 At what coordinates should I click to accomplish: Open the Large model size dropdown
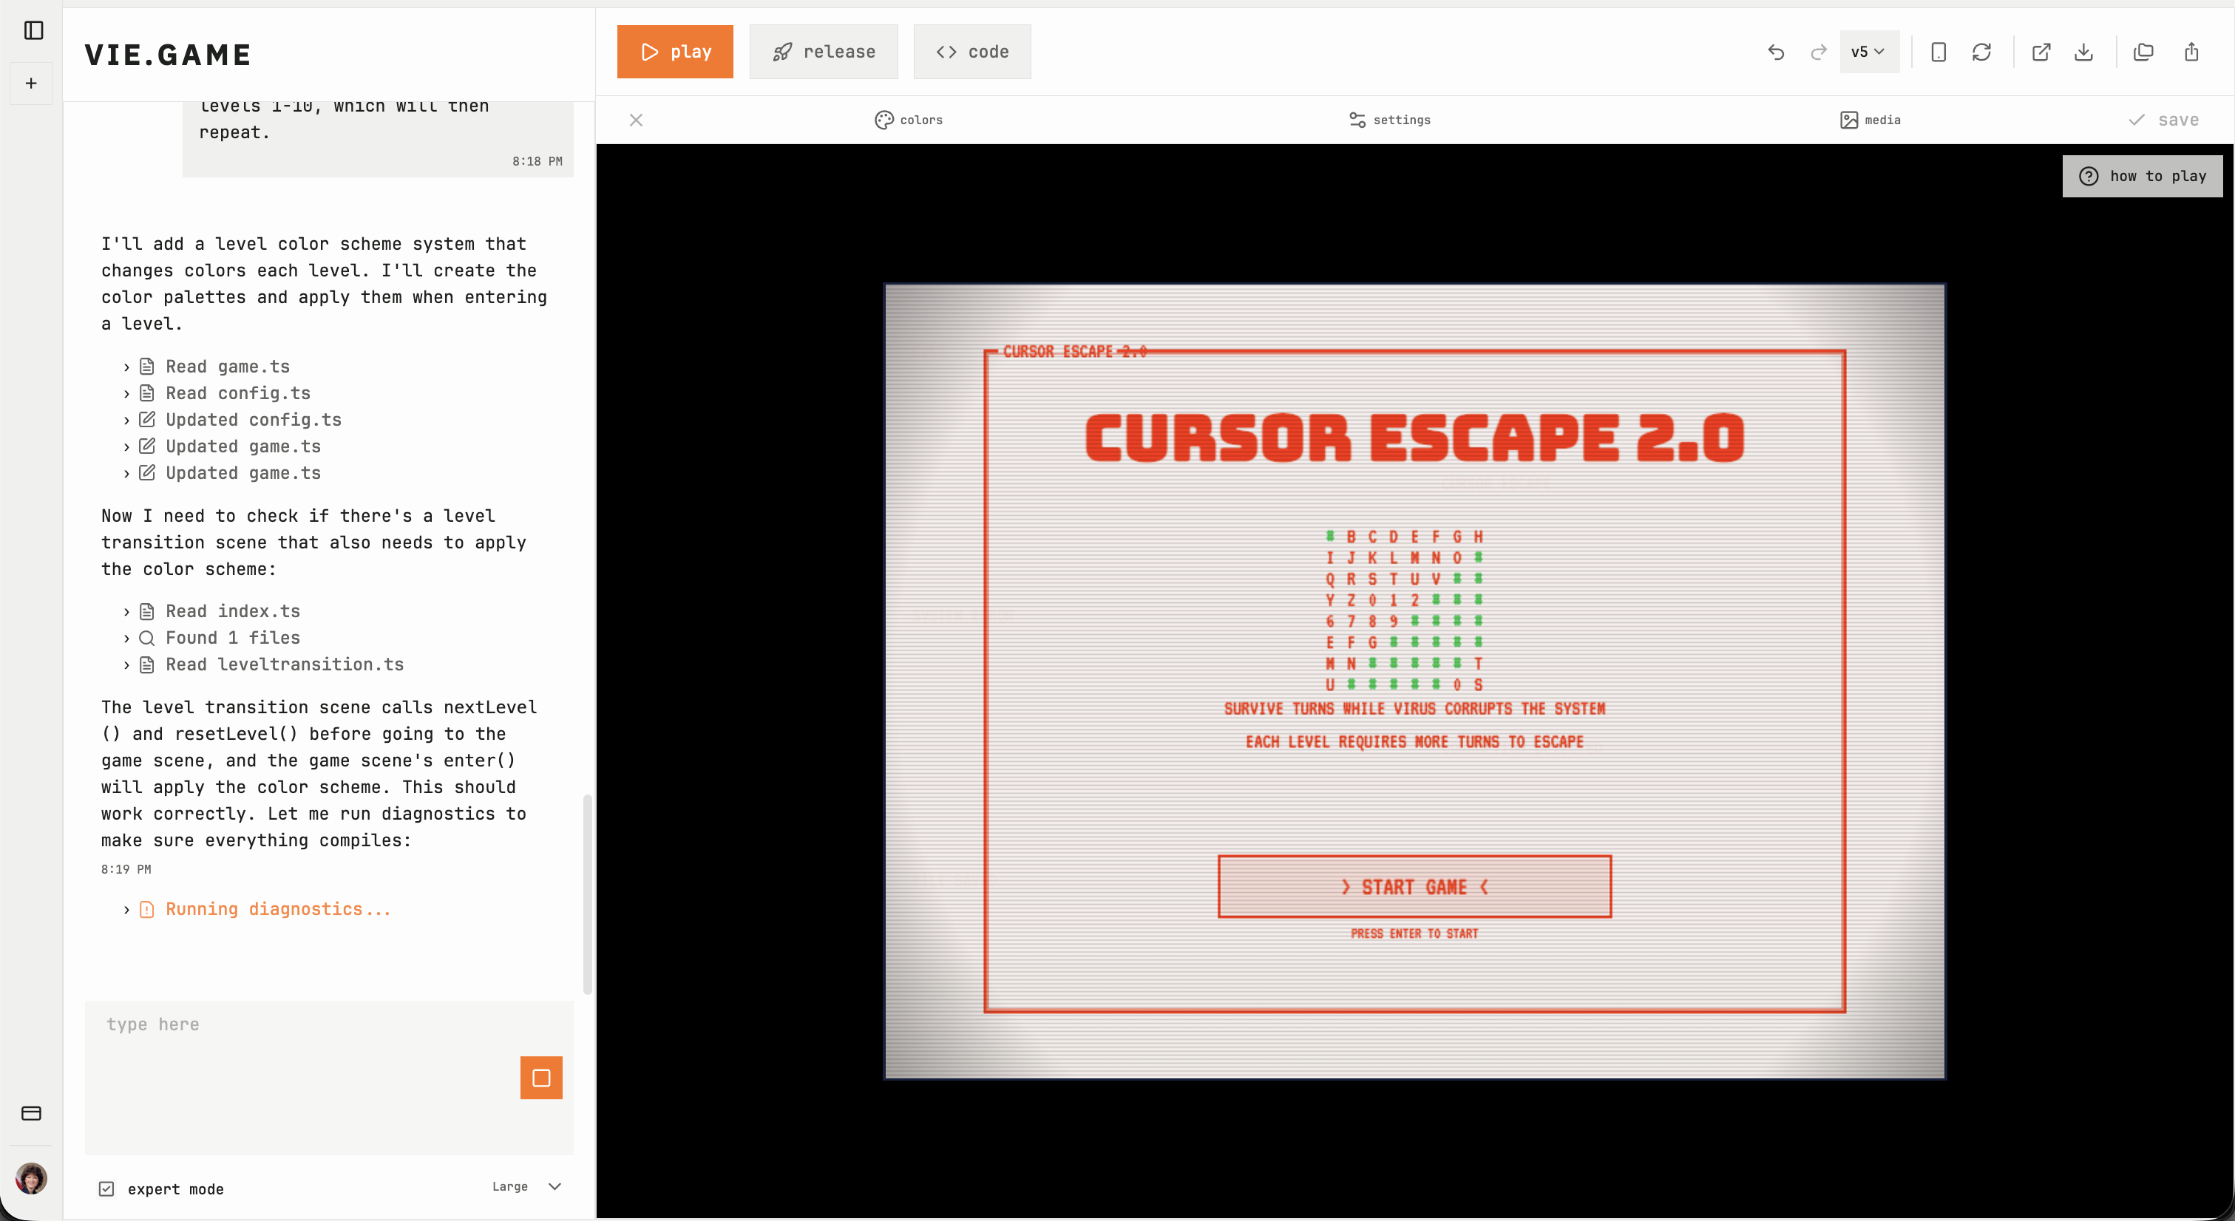526,1186
